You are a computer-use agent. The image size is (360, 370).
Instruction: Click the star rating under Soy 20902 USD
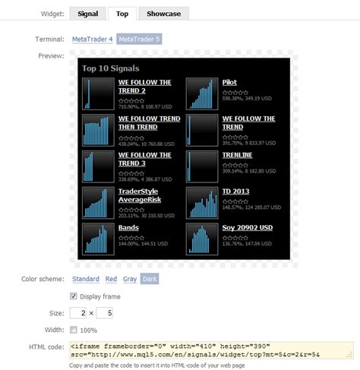[235, 238]
